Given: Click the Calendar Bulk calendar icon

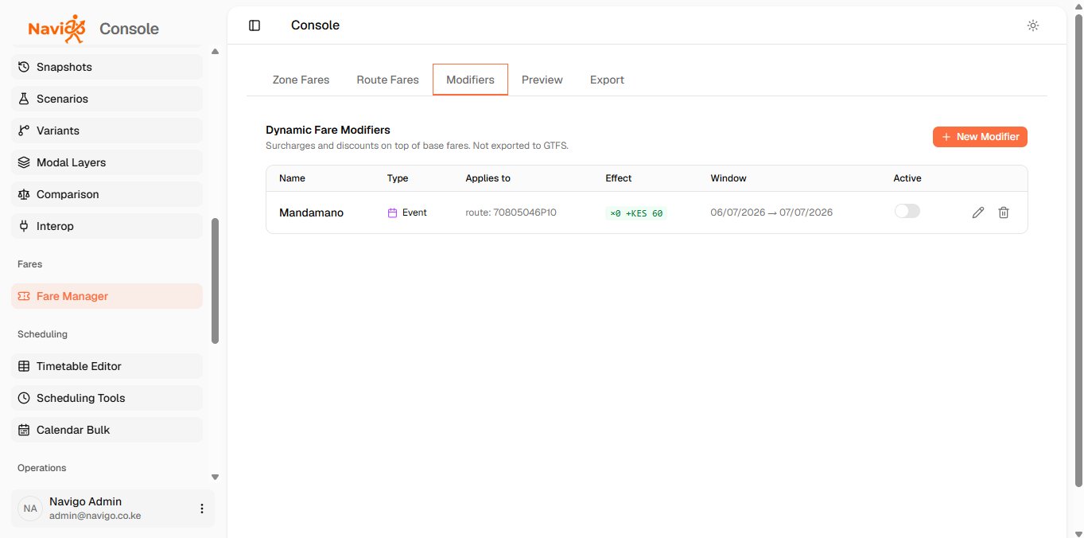Looking at the screenshot, I should (24, 430).
